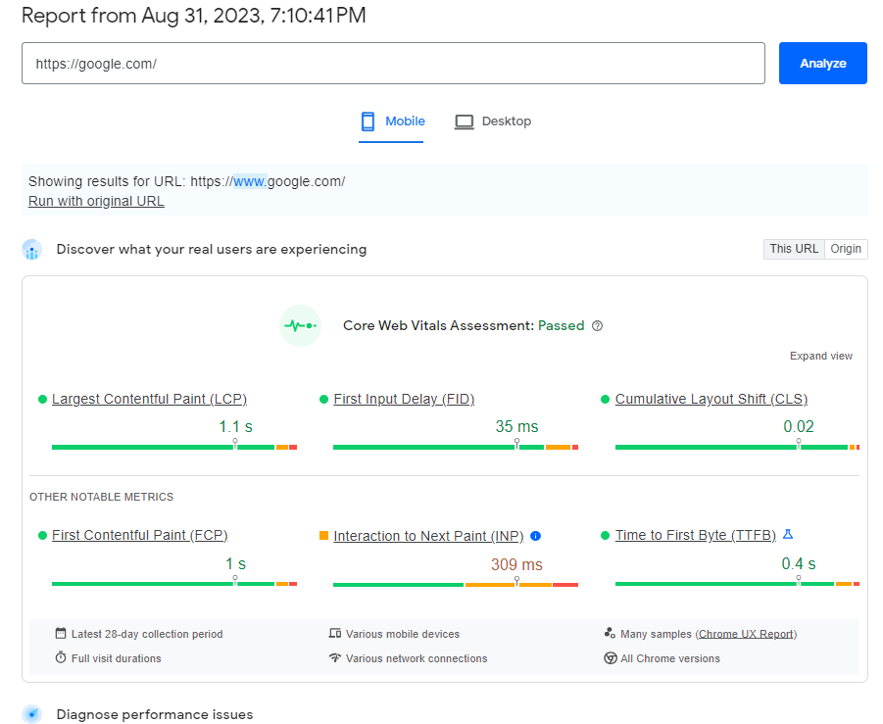This screenshot has width=883, height=724.
Task: Click the green dot beside the TTFB heading
Action: point(606,535)
